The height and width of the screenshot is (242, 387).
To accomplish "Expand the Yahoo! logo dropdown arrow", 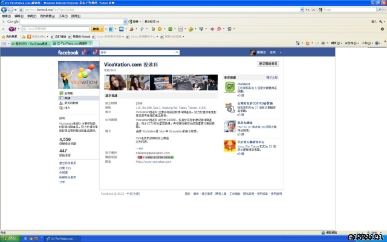I will (x=19, y=29).
